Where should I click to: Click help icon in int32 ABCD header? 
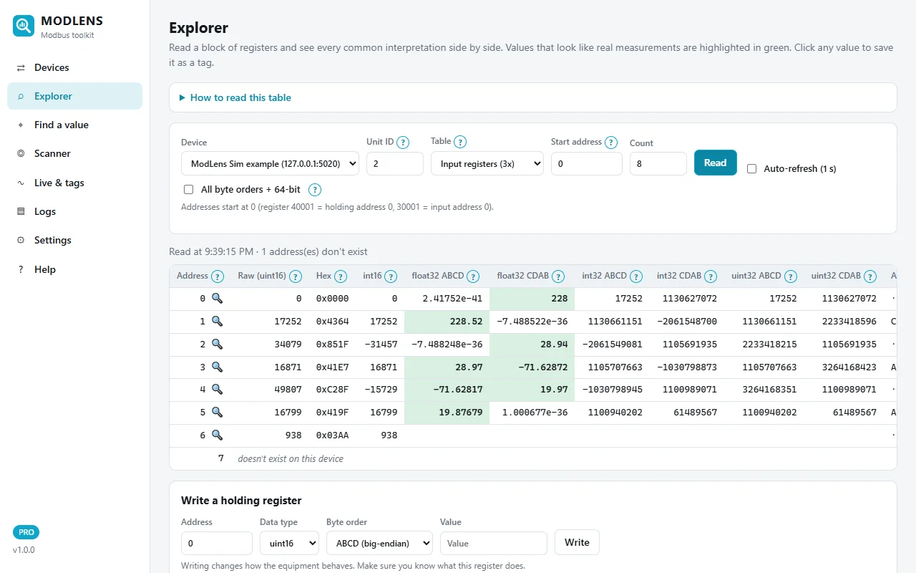click(635, 276)
